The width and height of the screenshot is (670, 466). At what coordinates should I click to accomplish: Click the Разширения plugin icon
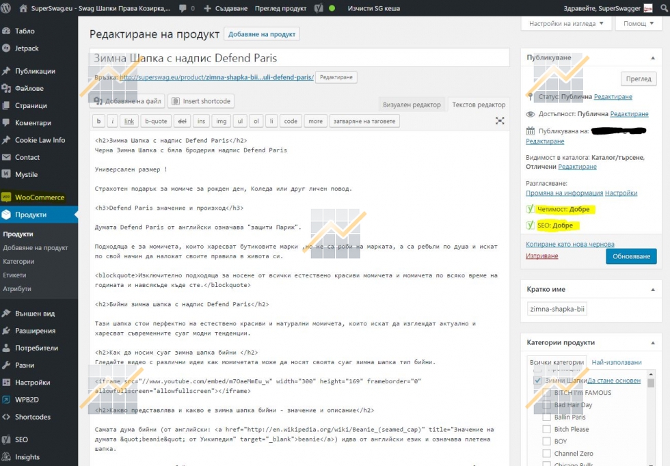click(6, 331)
